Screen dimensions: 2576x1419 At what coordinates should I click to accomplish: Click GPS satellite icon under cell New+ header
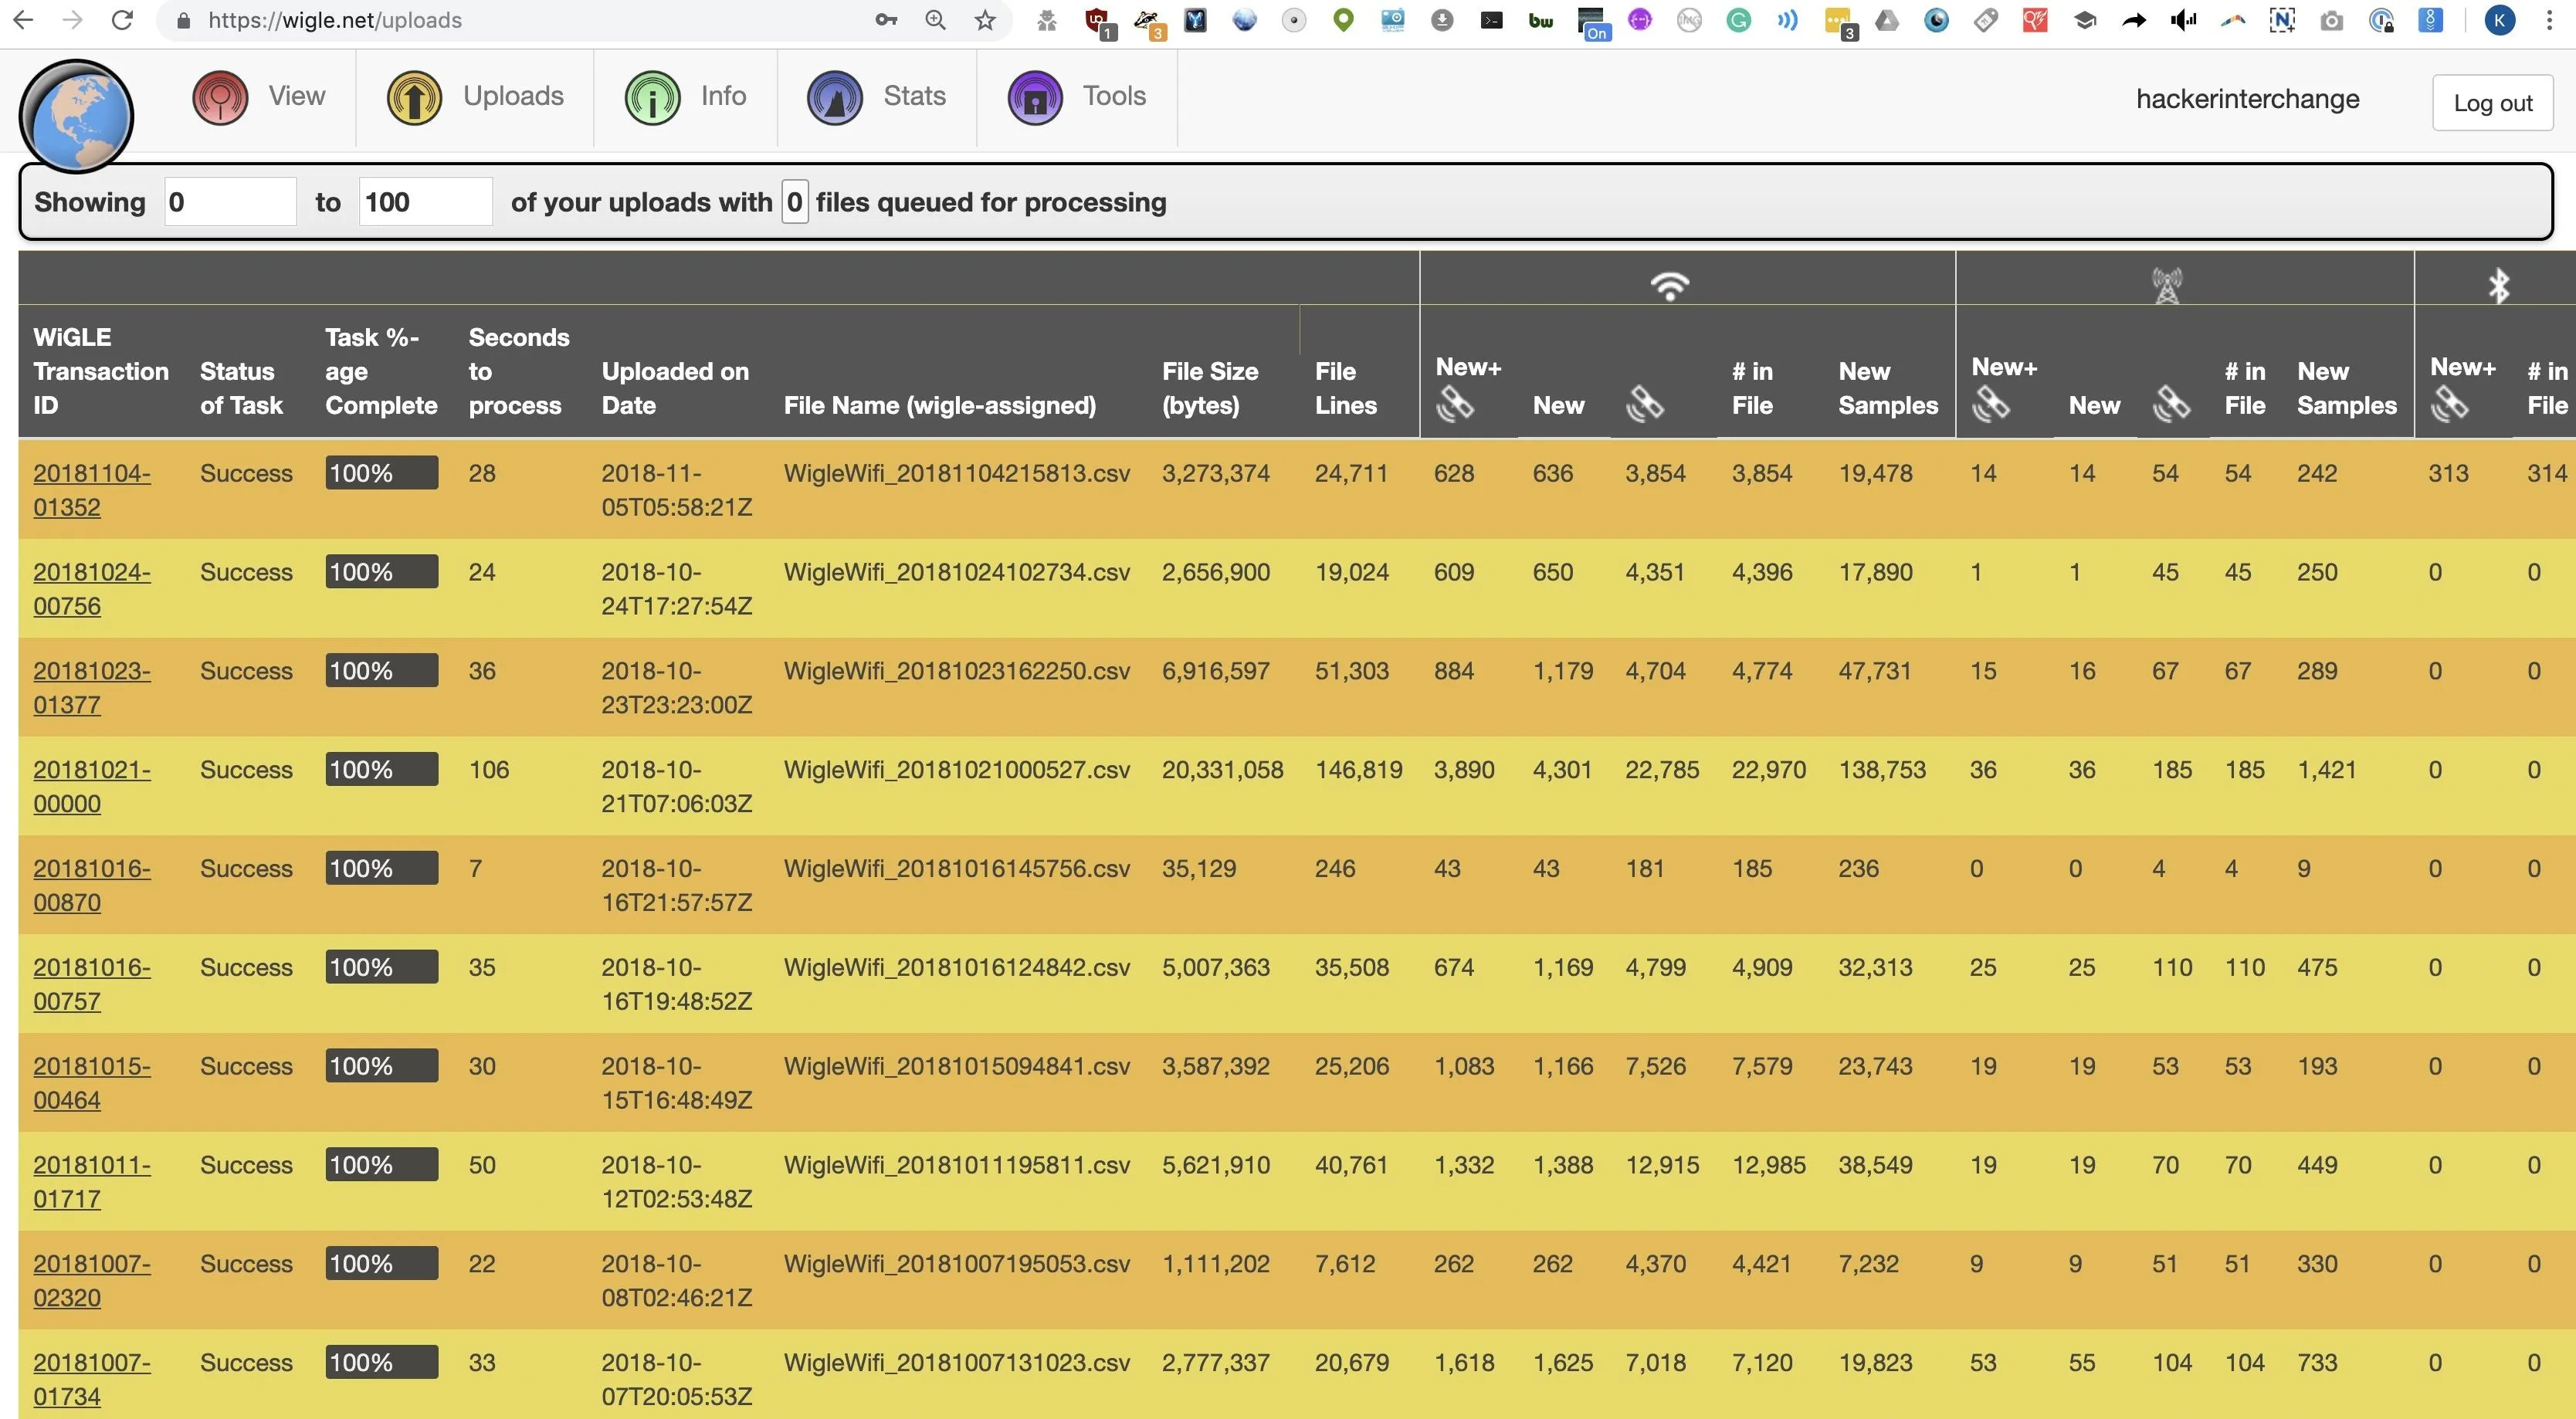click(x=1990, y=404)
